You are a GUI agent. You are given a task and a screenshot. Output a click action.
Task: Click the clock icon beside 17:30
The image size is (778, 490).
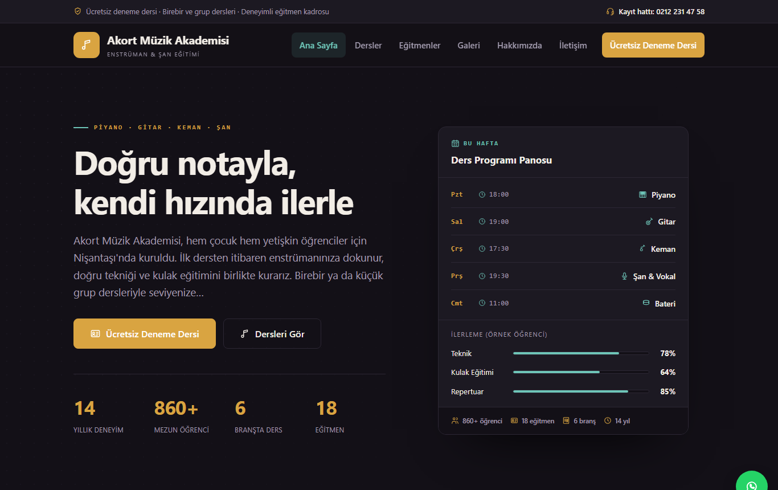tap(482, 249)
